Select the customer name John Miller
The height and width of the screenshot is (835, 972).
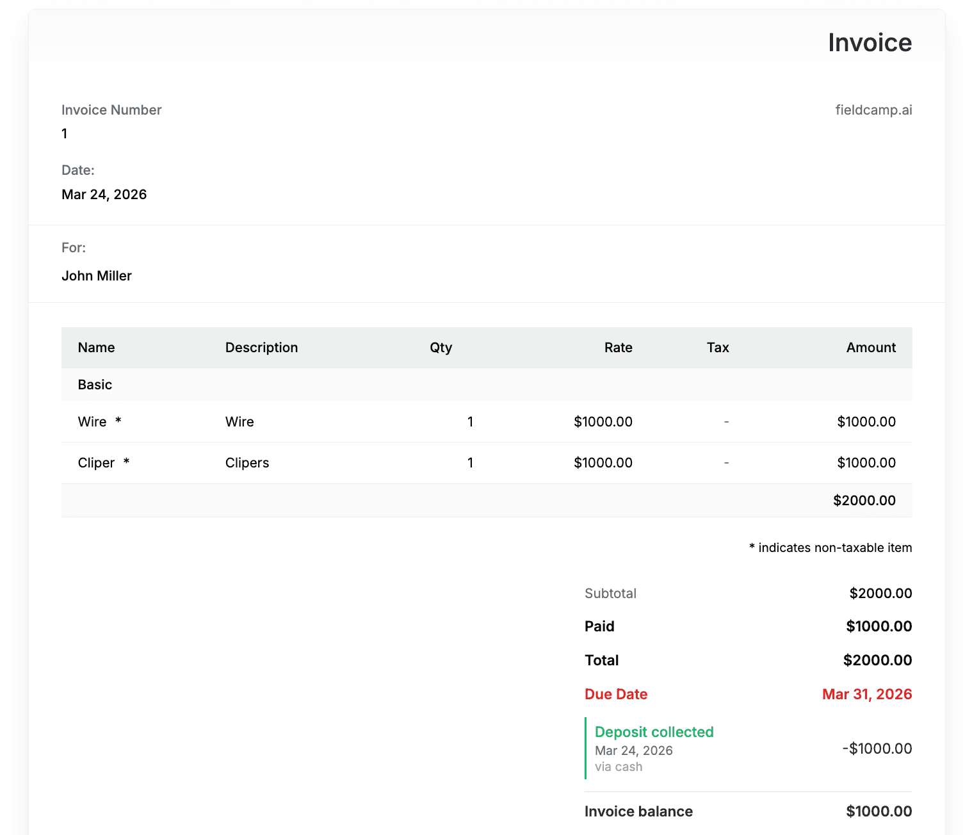(x=96, y=275)
